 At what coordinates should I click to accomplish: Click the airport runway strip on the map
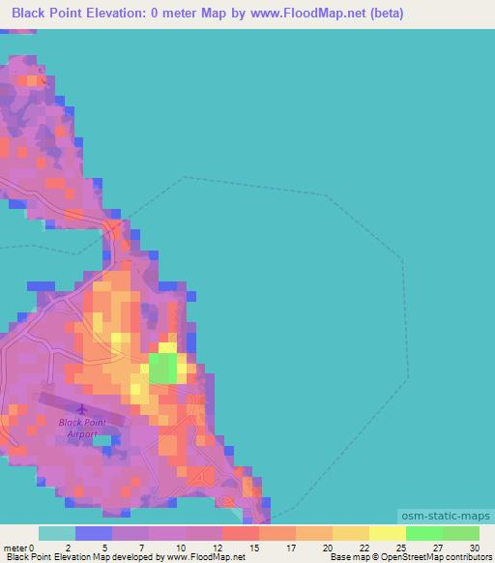coord(82,408)
